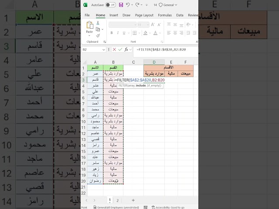Screen dimensions: 279x209
Task: Click the Orientation text angle icon
Action: point(188,24)
